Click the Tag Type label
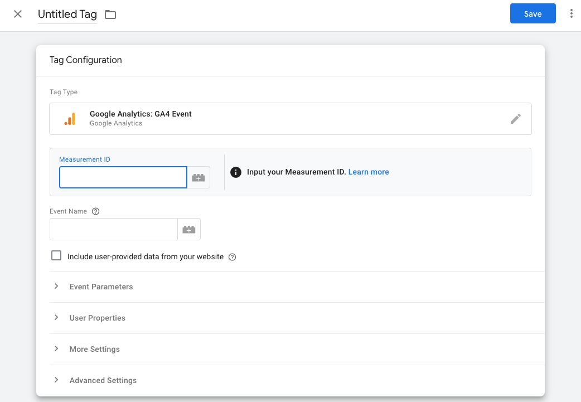 click(64, 92)
